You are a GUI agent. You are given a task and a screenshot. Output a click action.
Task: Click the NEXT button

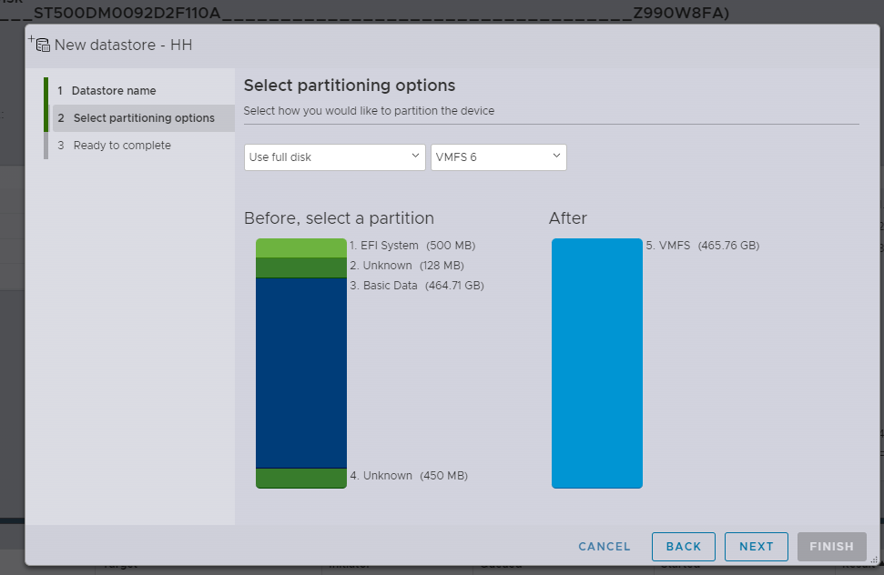[x=756, y=546]
